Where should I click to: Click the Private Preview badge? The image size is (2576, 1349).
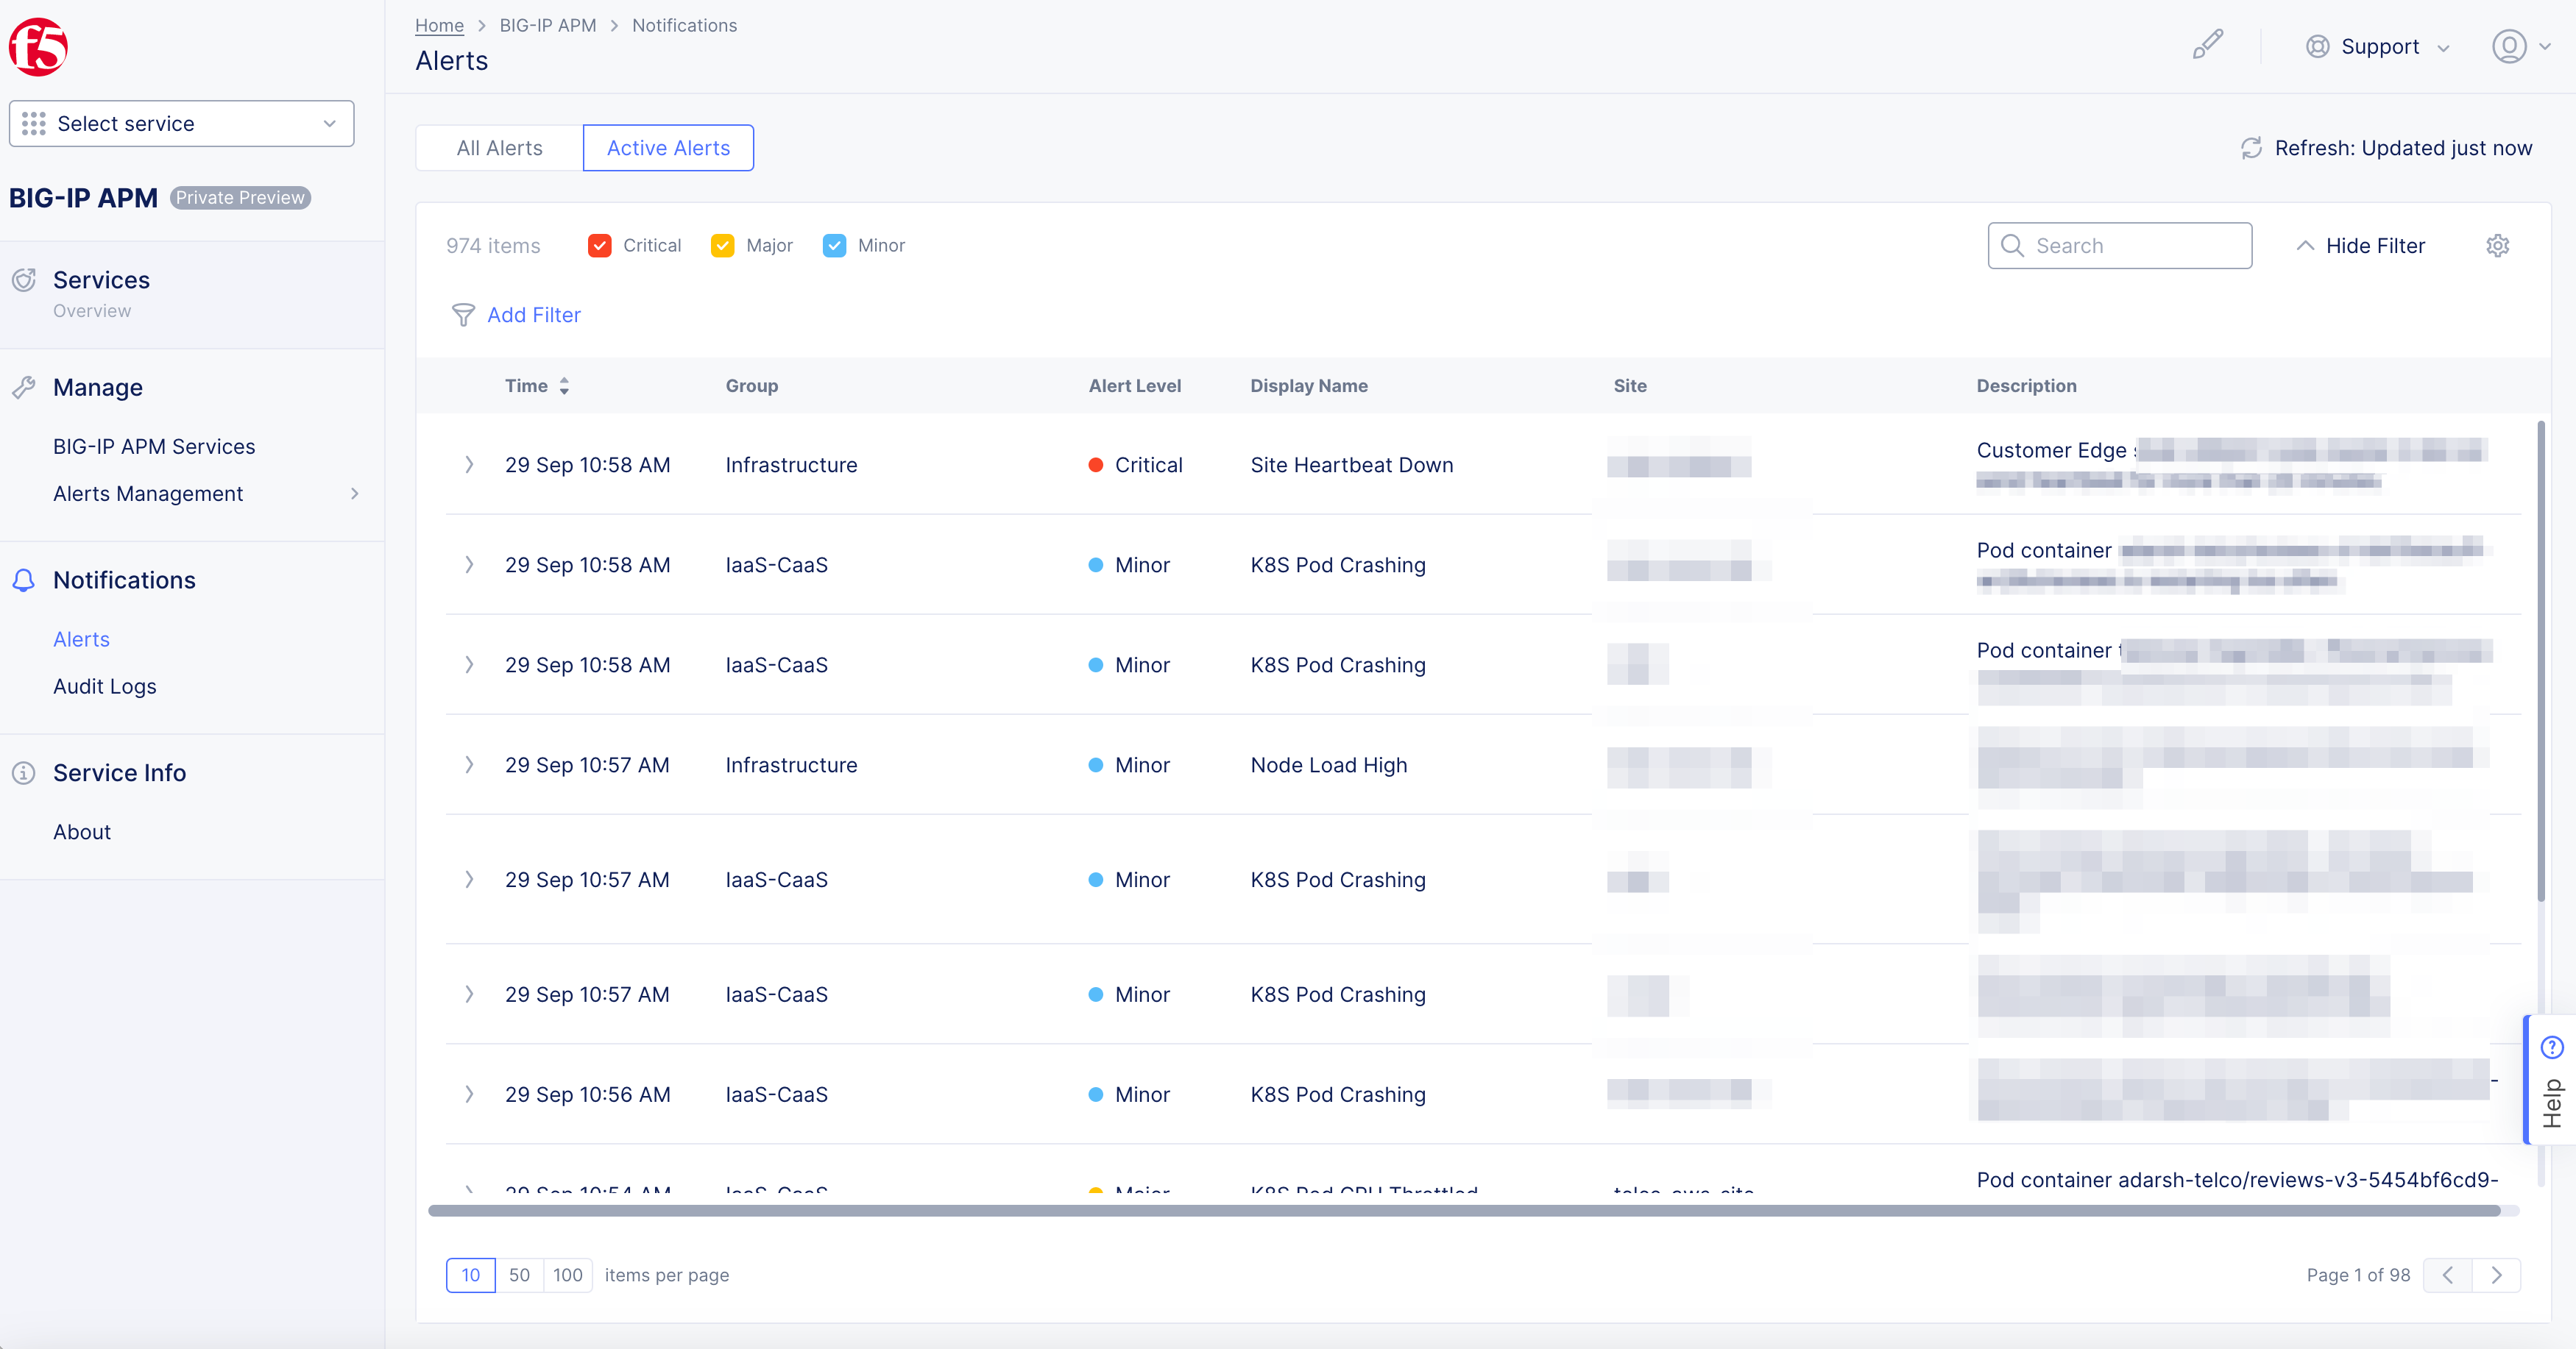(x=240, y=198)
